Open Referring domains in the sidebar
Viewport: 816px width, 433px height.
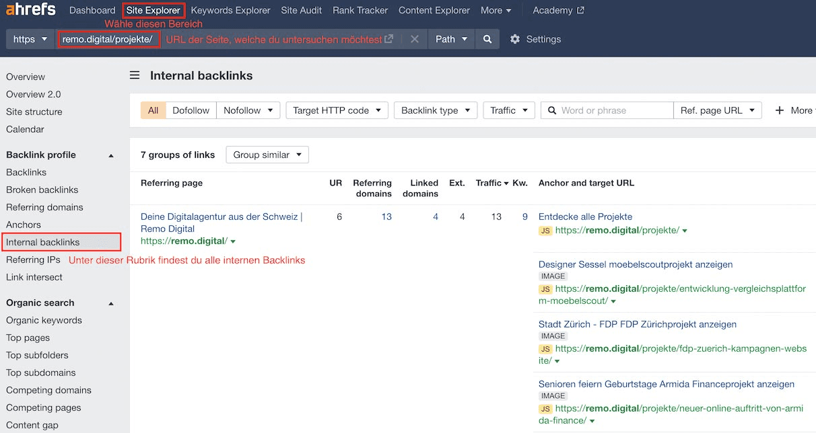coord(44,207)
